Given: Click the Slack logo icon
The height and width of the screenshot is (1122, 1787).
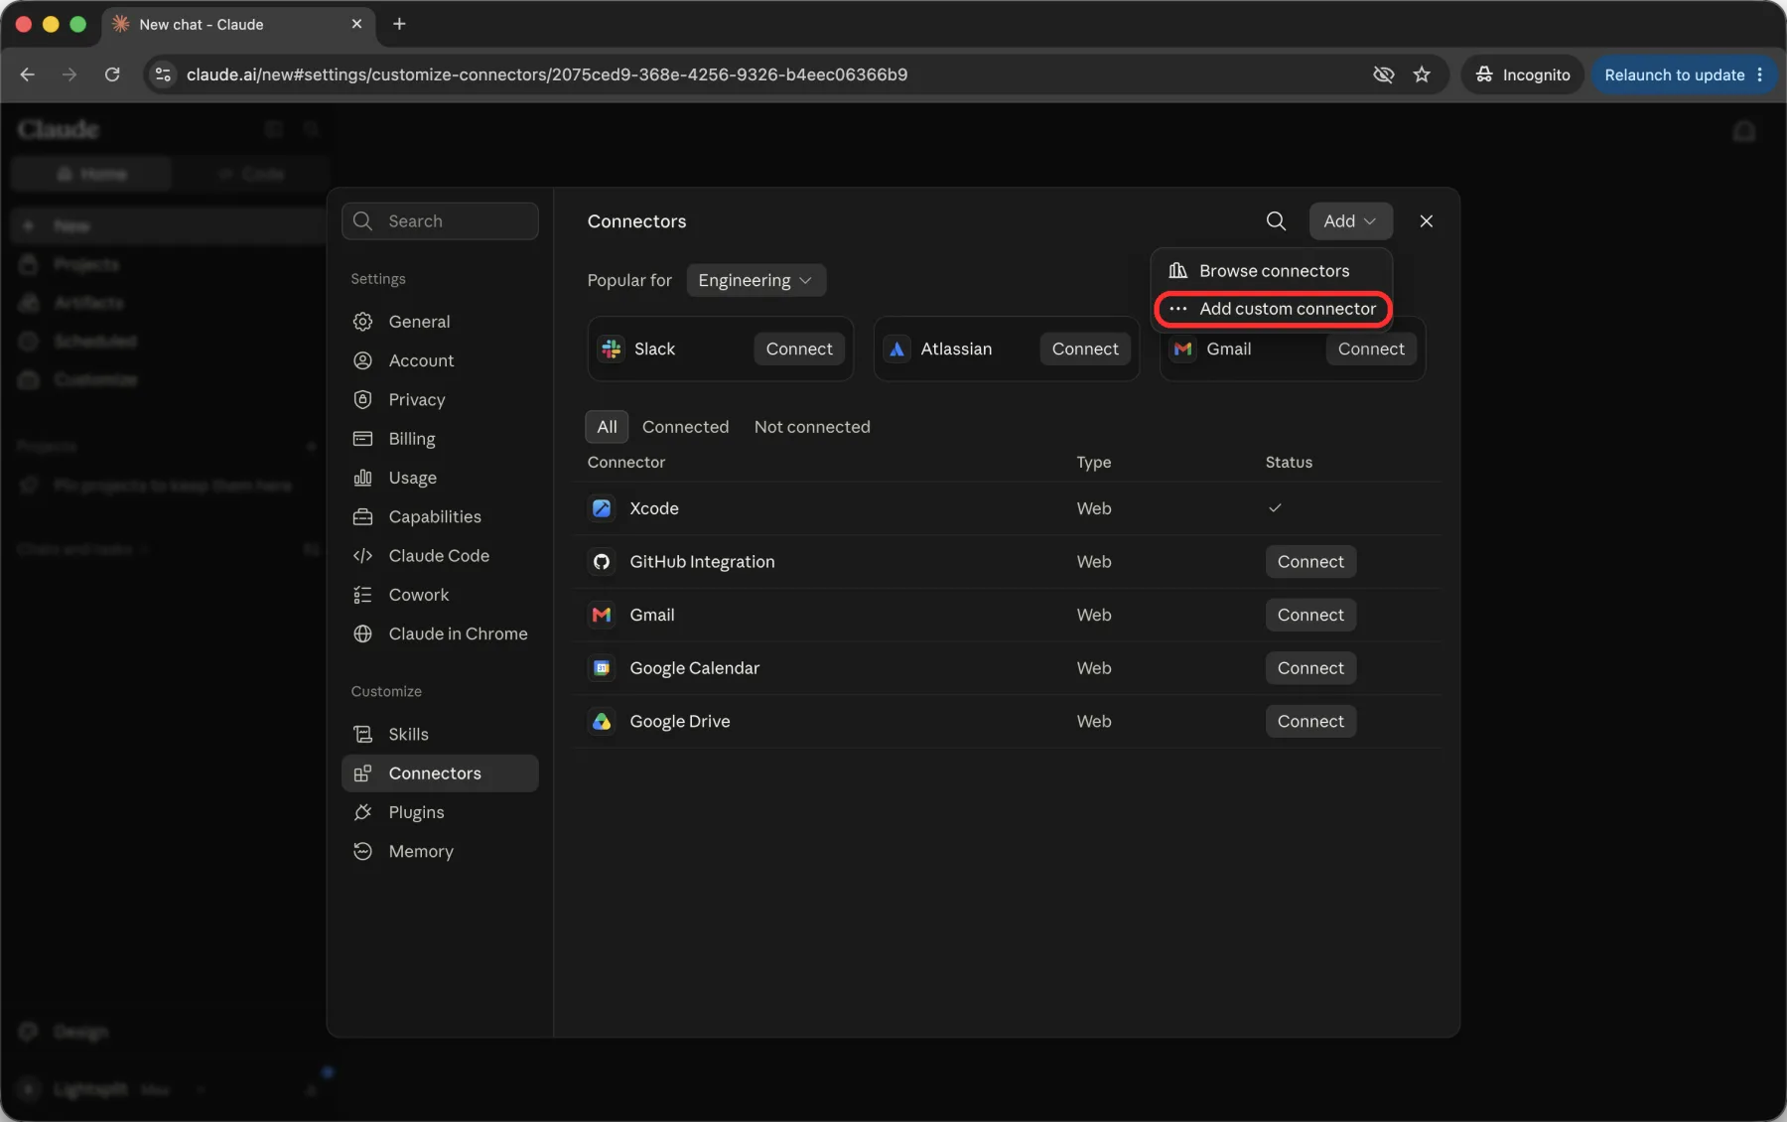Looking at the screenshot, I should [612, 349].
